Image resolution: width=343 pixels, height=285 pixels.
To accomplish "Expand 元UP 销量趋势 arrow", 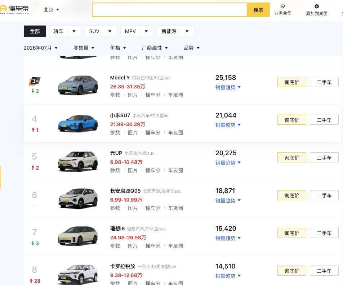I will 239,162.
